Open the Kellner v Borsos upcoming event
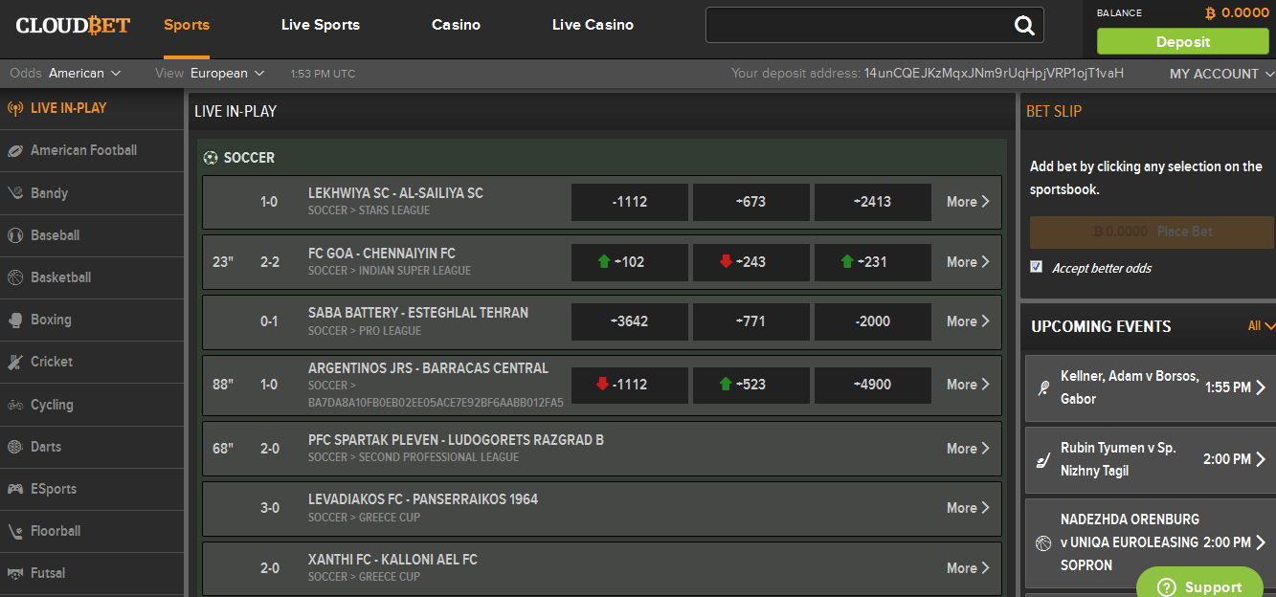 (1151, 388)
